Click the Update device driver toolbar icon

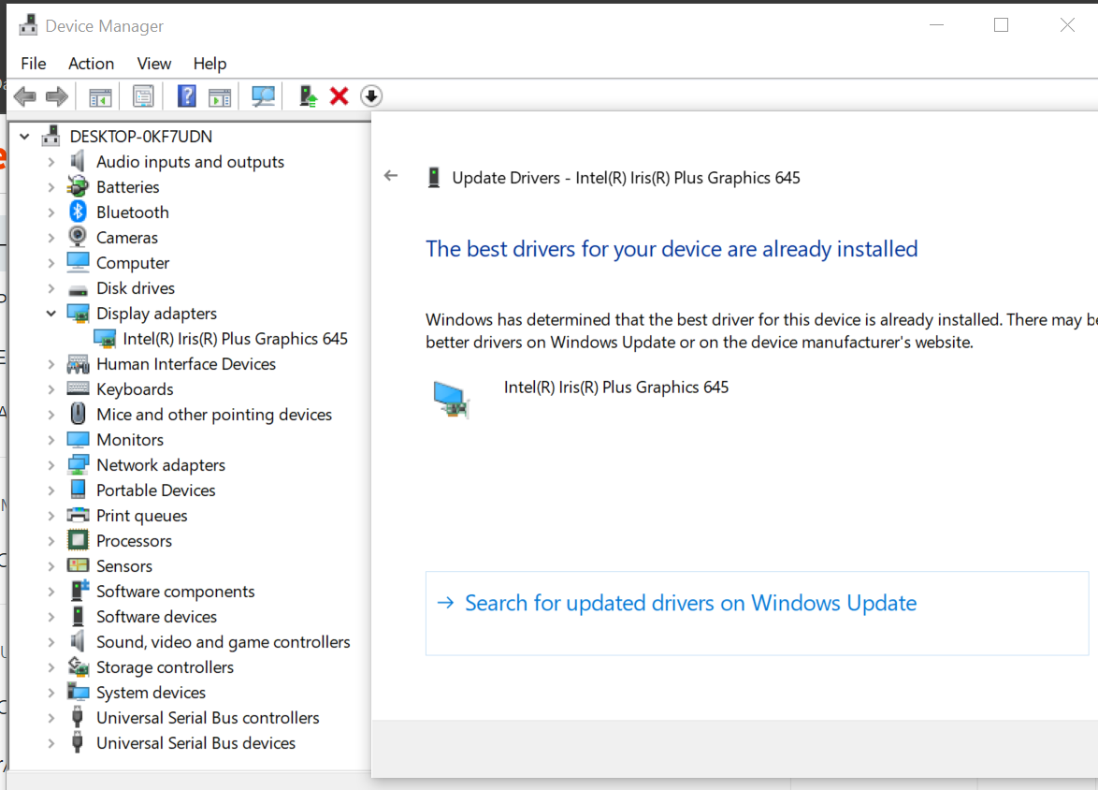308,96
